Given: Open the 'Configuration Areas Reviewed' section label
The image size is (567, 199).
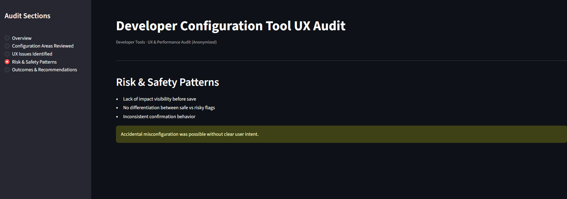Looking at the screenshot, I should coord(43,46).
